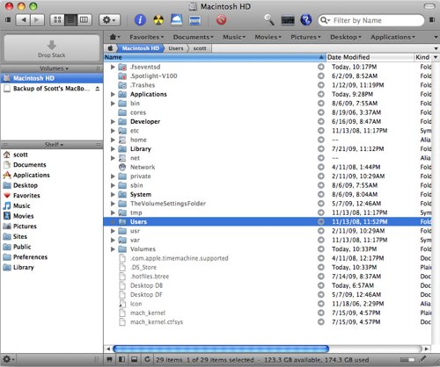Click the Filter by Name search field
Image resolution: width=440 pixels, height=367 pixels.
click(371, 20)
